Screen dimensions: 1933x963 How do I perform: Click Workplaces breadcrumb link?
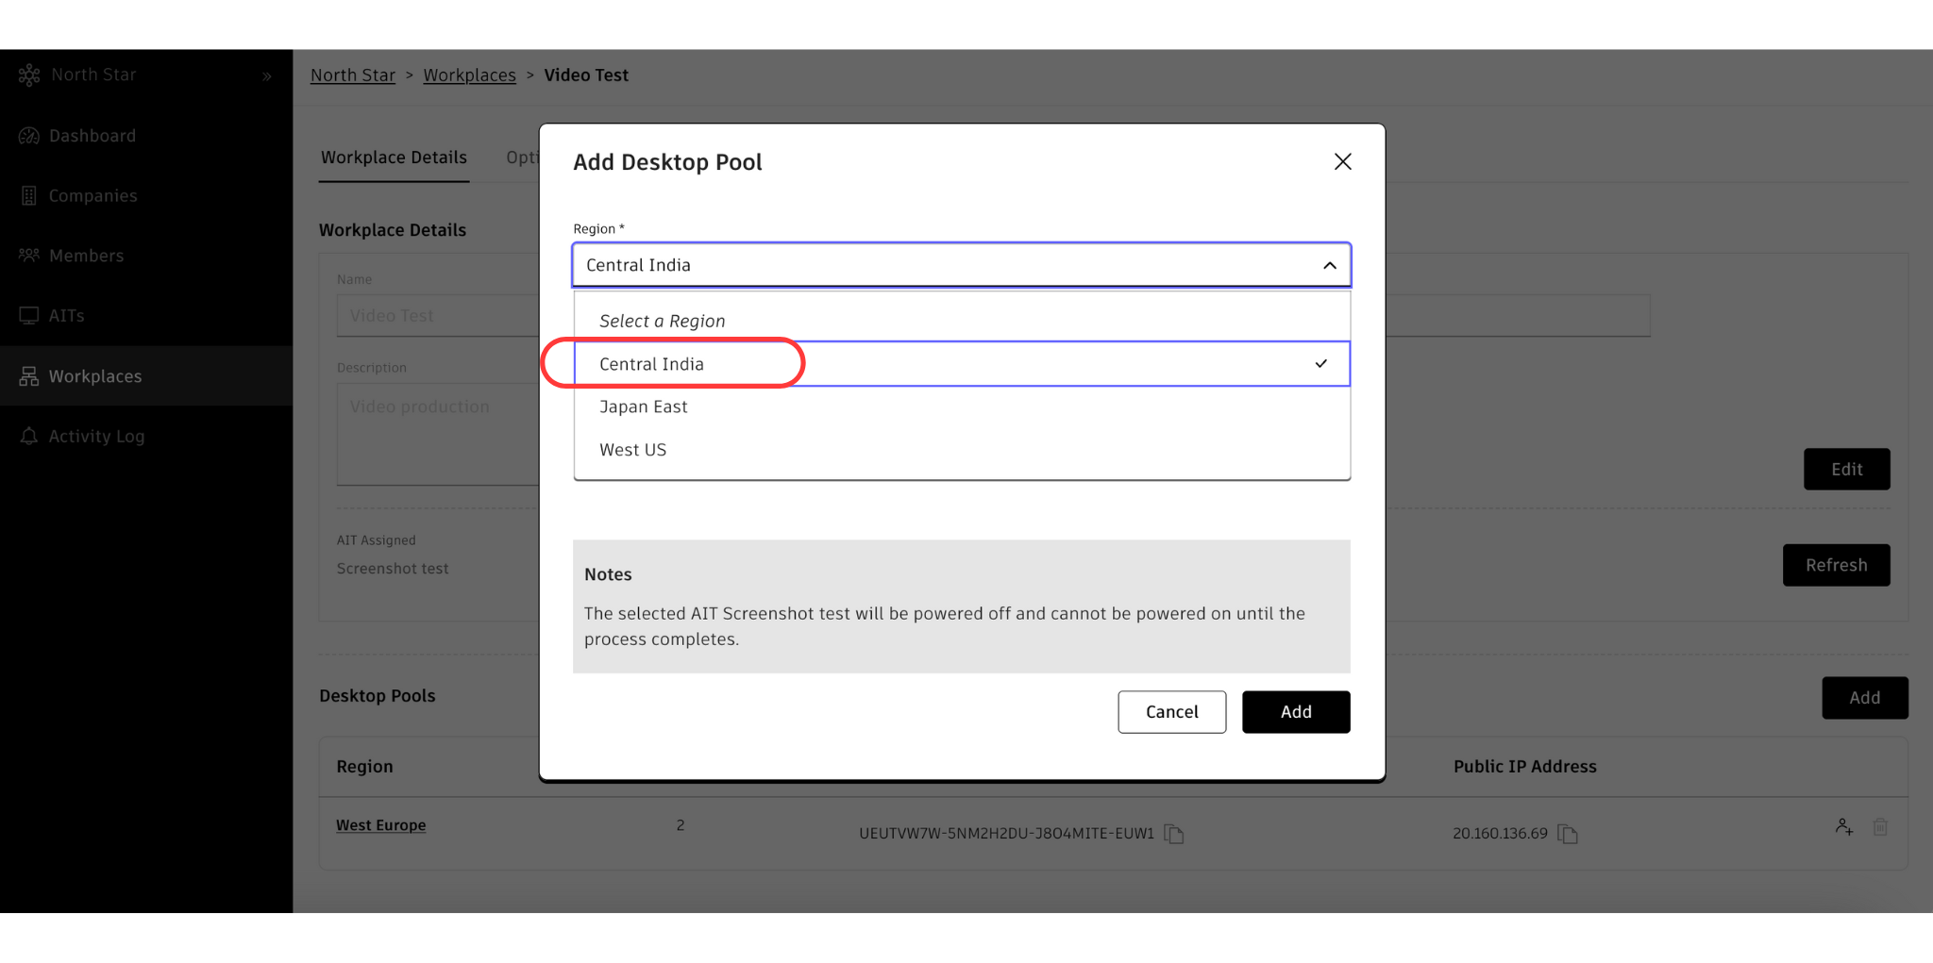coord(469,75)
